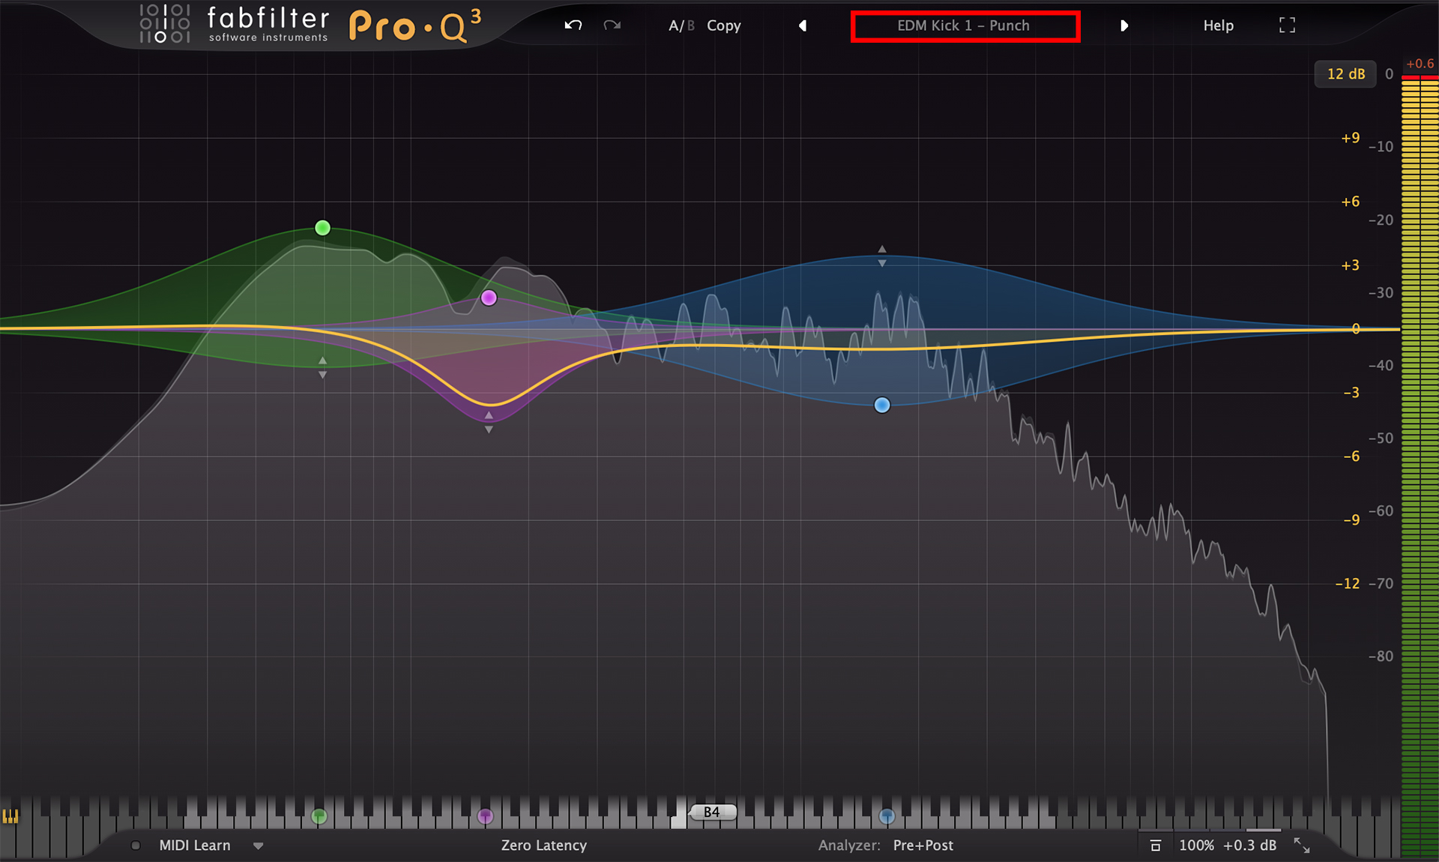Viewport: 1439px width, 862px height.
Task: Adjust the 100% gain scale value
Action: pyautogui.click(x=1196, y=846)
